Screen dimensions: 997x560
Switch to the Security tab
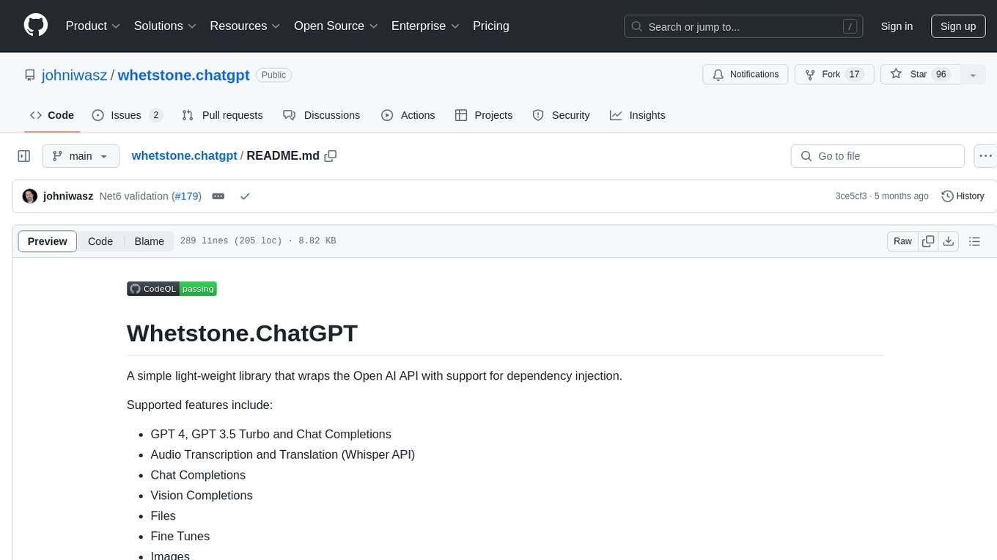561,115
